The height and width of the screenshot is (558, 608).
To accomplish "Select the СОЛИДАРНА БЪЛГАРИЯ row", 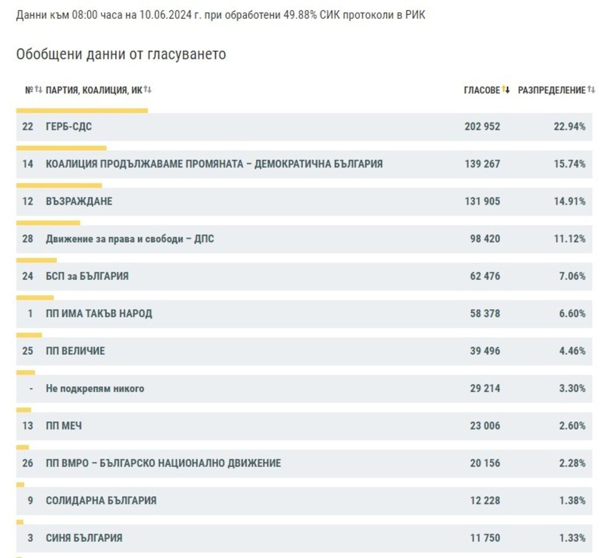I will pyautogui.click(x=101, y=501).
